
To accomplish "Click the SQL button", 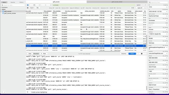I will click(37, 8).
